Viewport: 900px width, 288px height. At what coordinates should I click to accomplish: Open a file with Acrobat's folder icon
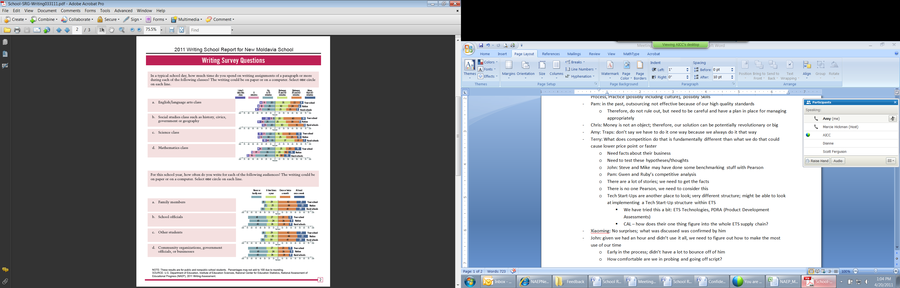pos(7,30)
